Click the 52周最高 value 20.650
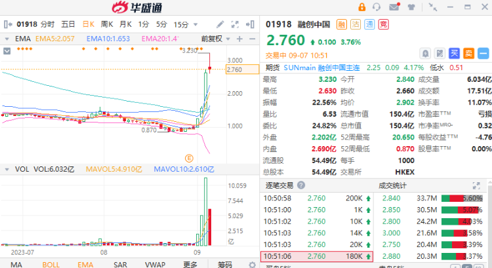 [403, 138]
